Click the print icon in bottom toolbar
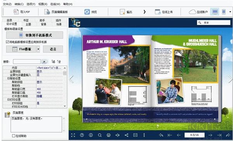Viewport: 233px width, 141px height. pos(109,135)
